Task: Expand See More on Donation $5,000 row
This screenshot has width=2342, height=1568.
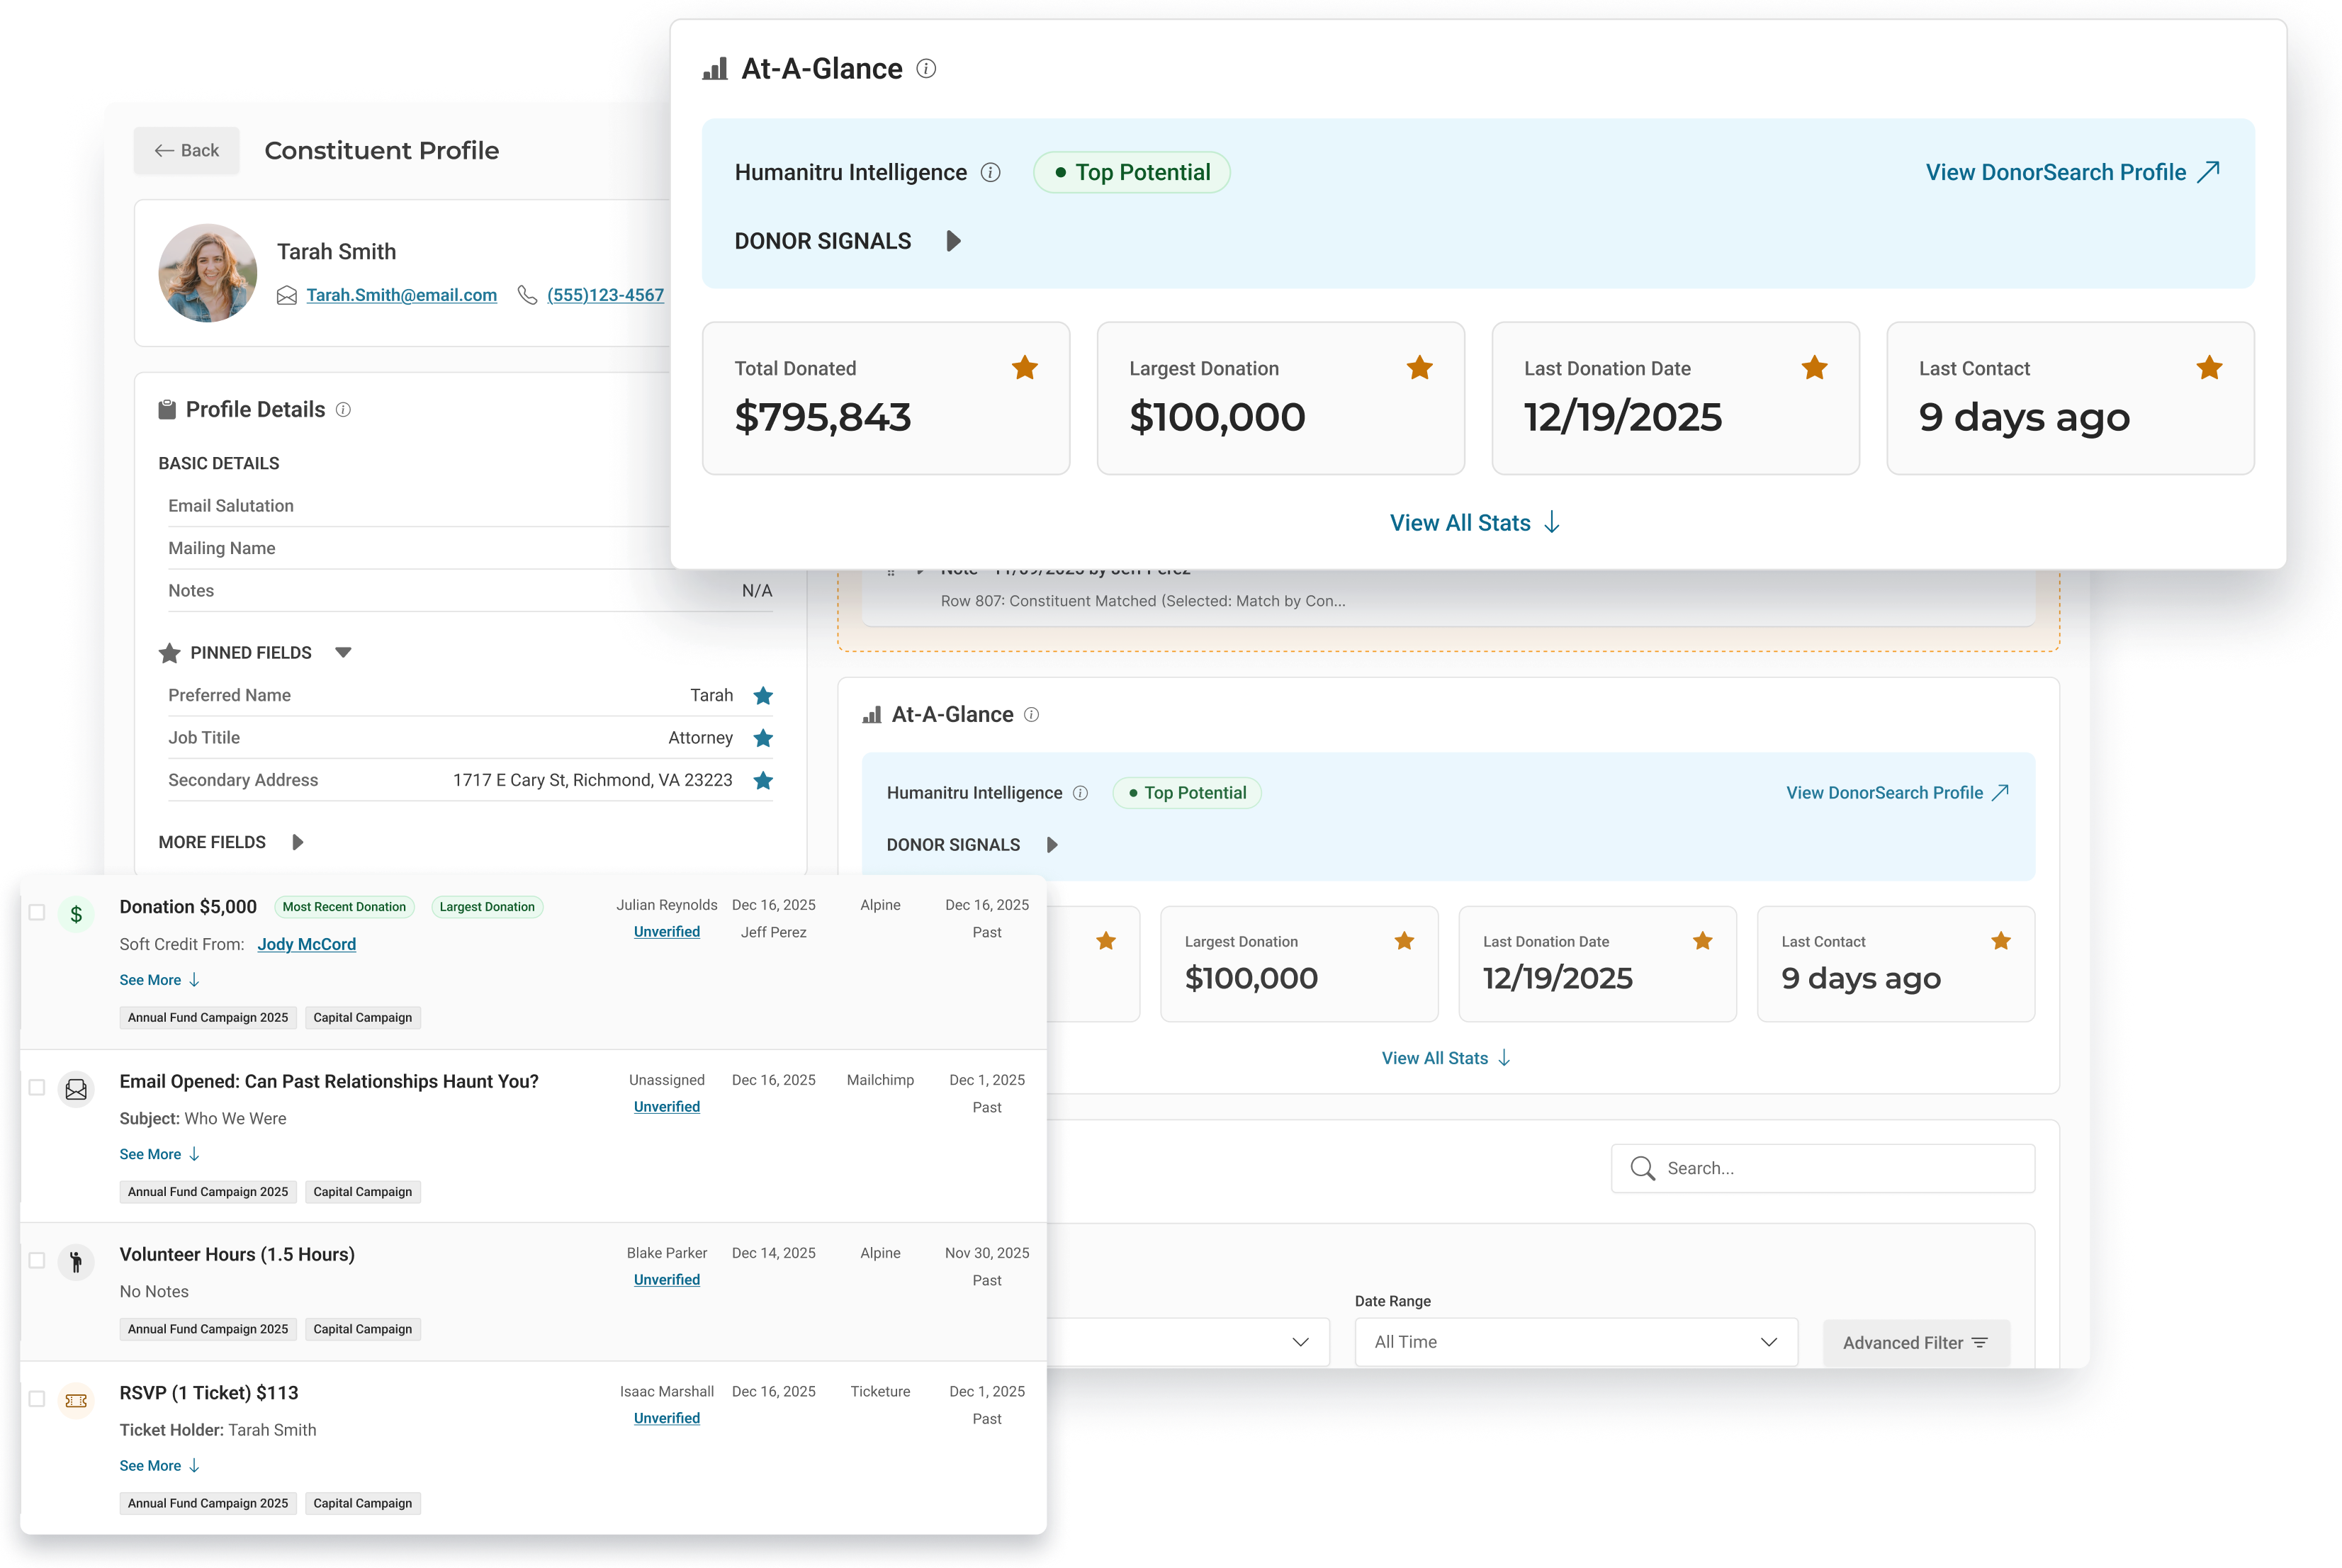Action: 160,980
